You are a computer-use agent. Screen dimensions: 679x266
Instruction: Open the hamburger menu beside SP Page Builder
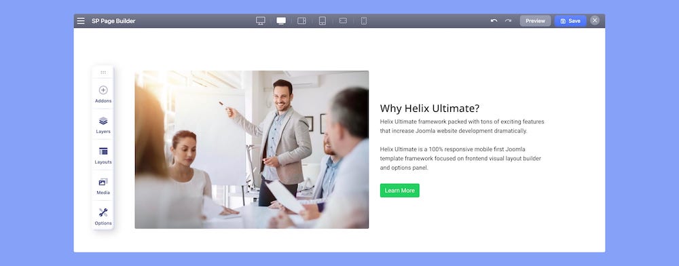(81, 21)
